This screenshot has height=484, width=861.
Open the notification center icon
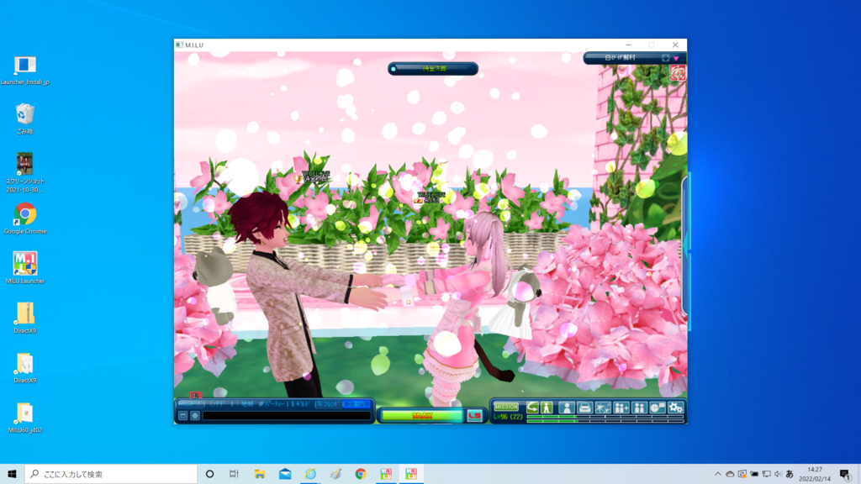point(846,474)
